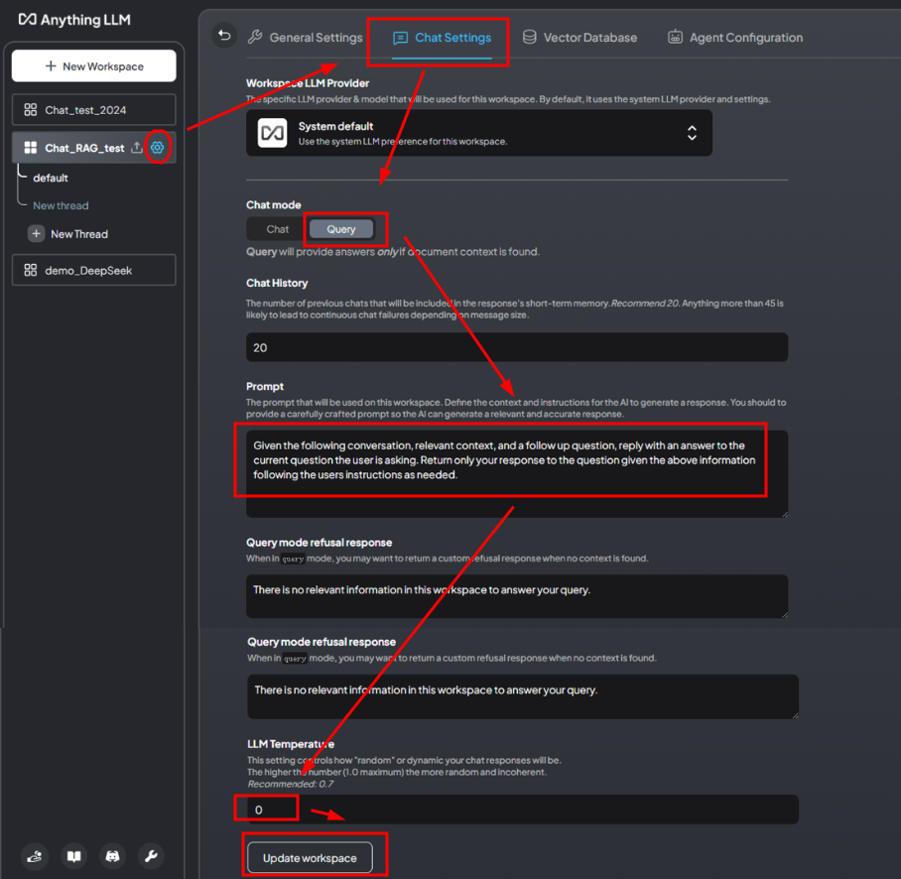
Task: Click the System default provider logo
Action: tap(272, 133)
